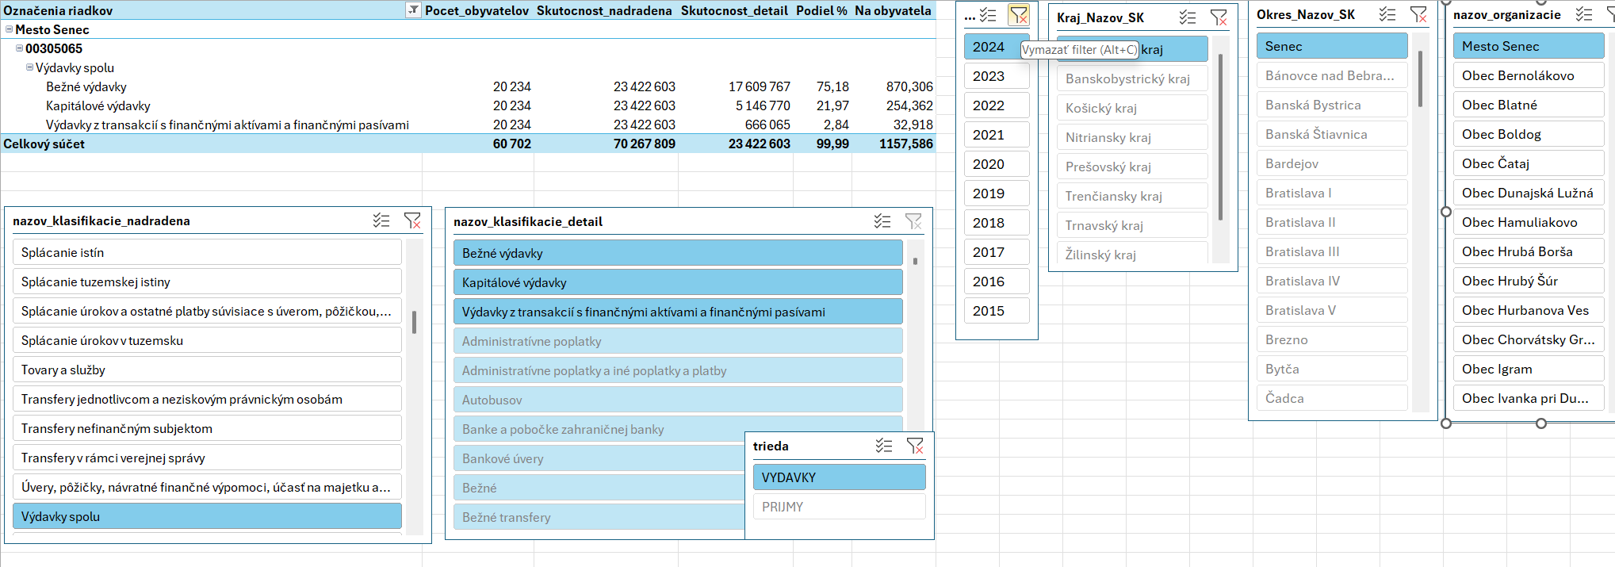Screen dimensions: 1615x567
Task: Click the Celkový súčet total row label
Action: click(x=44, y=144)
